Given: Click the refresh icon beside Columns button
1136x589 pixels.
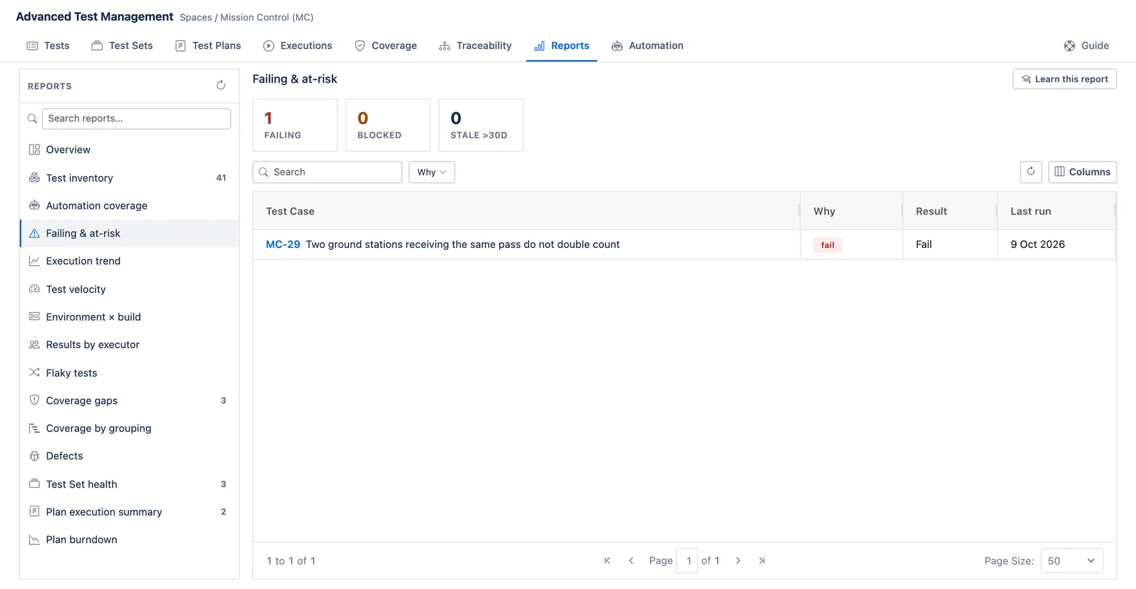Looking at the screenshot, I should (1031, 172).
